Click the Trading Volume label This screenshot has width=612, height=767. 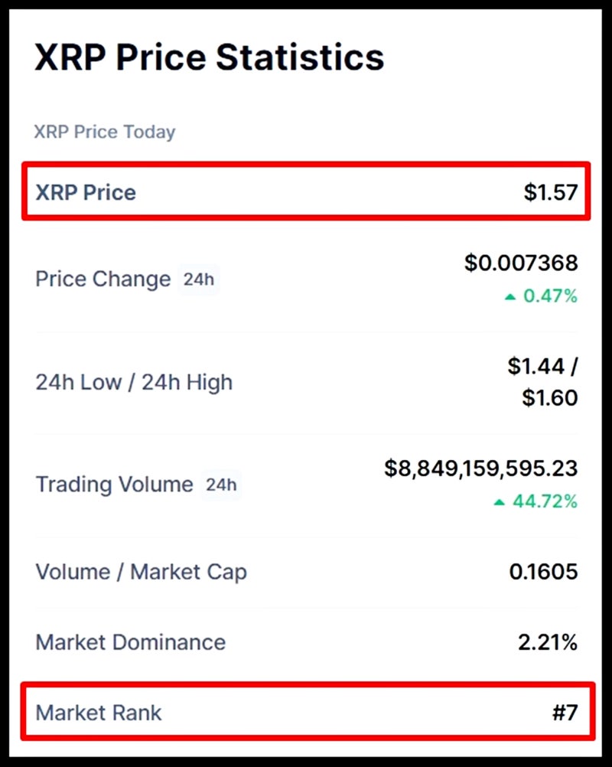(x=115, y=485)
